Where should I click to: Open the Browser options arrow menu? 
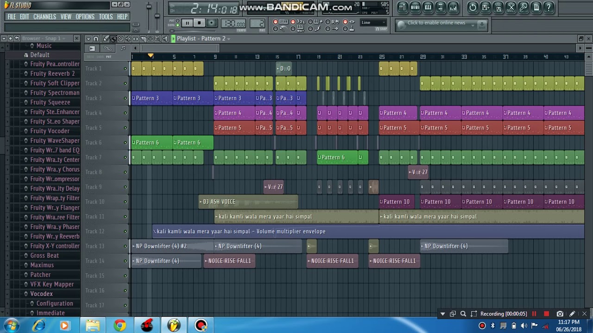[x=4, y=38]
